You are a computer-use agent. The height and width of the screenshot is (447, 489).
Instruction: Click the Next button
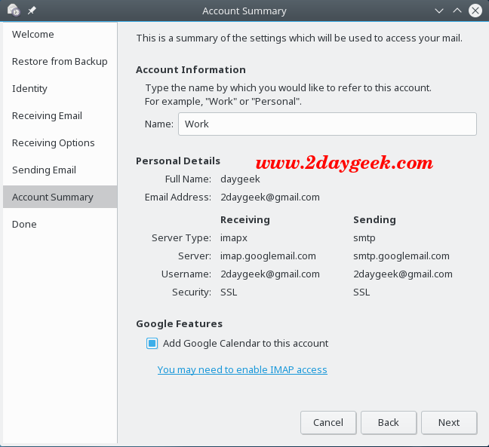click(x=449, y=422)
